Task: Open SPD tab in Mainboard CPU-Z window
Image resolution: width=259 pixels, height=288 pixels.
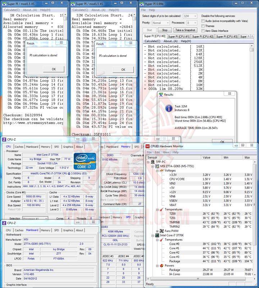Action: [57, 230]
